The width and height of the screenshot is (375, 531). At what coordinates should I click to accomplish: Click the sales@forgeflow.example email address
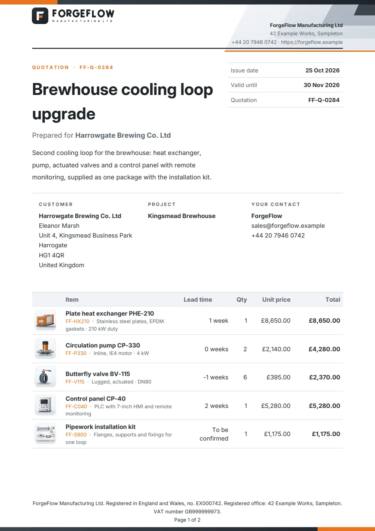[x=288, y=226]
